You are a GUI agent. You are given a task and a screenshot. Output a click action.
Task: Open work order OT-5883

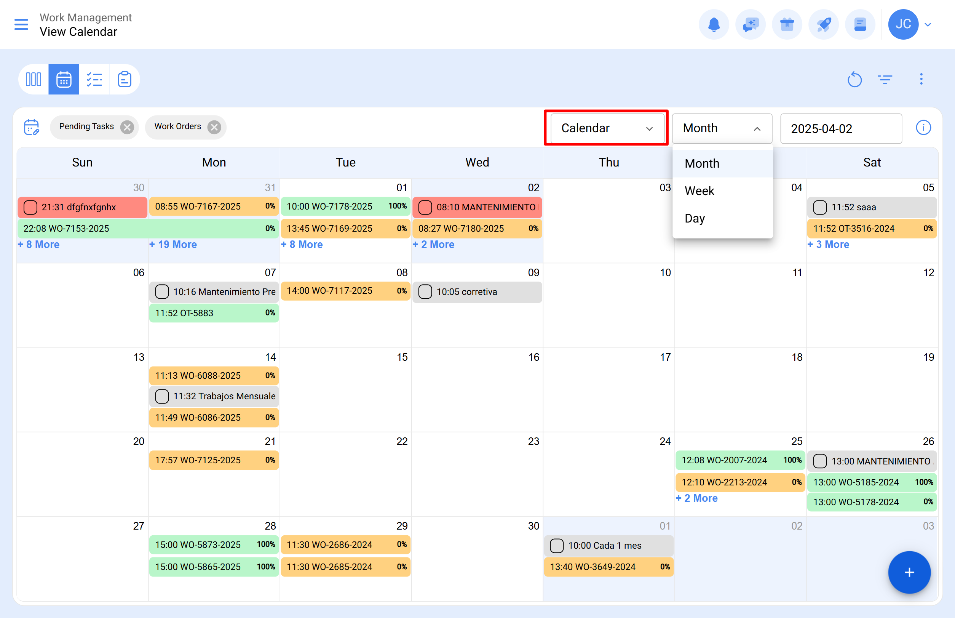pyautogui.click(x=214, y=313)
